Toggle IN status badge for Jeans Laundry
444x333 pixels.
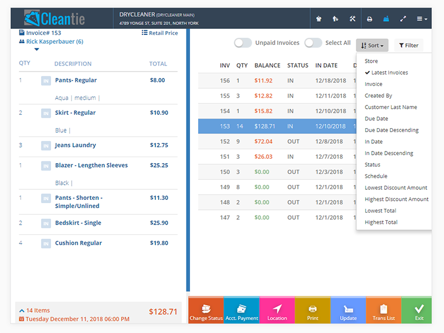pyautogui.click(x=46, y=146)
